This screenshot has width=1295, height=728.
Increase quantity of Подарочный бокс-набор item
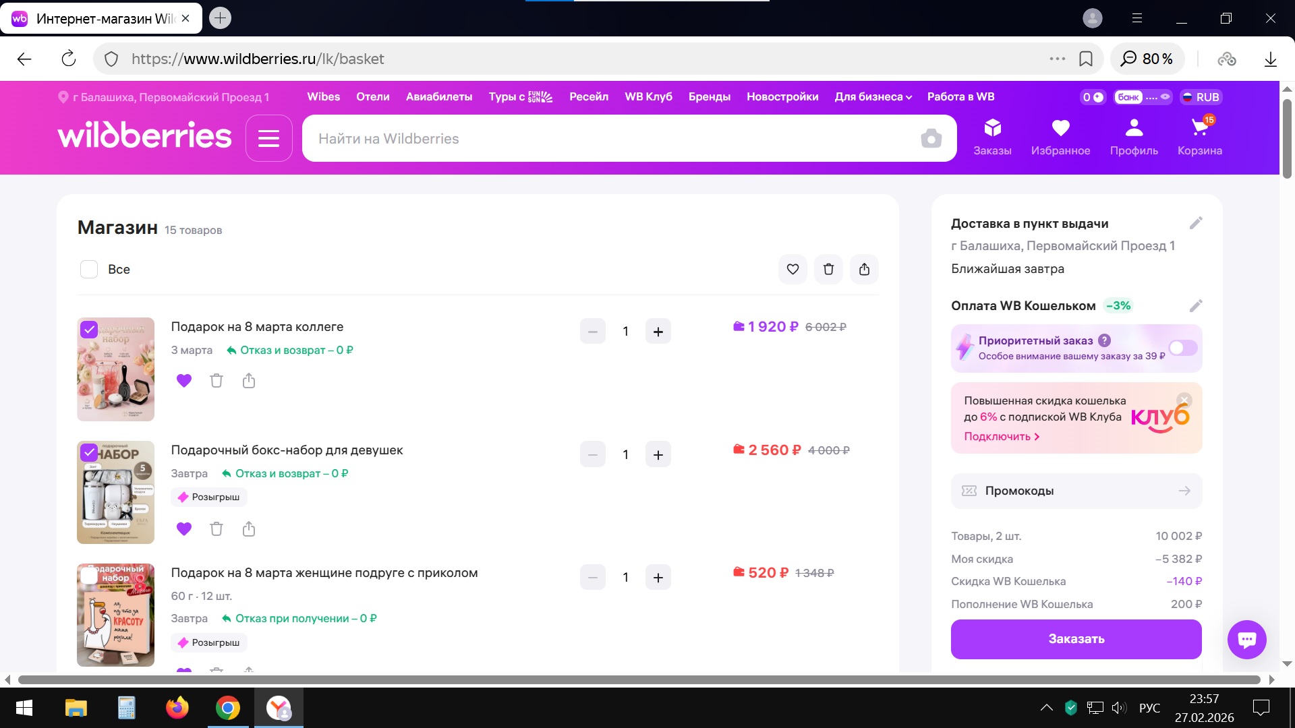(x=658, y=455)
